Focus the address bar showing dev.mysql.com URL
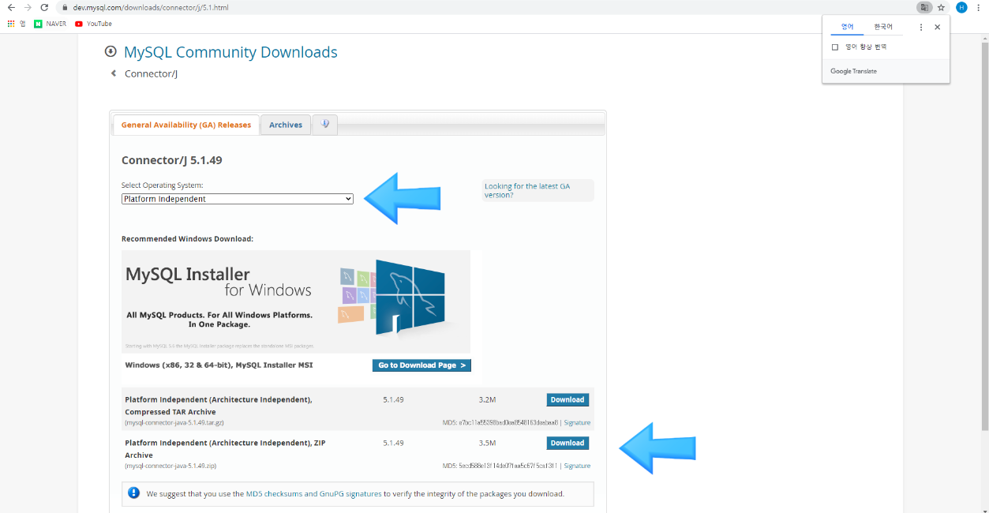The height and width of the screenshot is (513, 989). [x=150, y=7]
